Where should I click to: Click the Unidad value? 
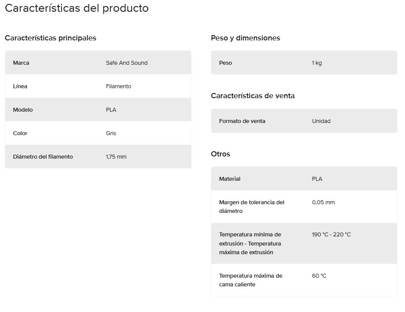click(x=321, y=121)
